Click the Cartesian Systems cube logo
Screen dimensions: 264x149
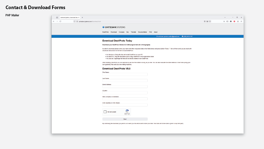coord(103,27)
